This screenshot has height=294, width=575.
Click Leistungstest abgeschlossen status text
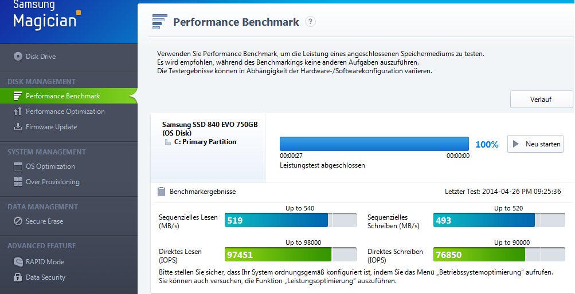tap(322, 165)
